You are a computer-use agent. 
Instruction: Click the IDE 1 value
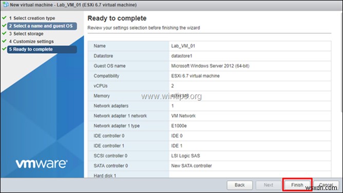[x=177, y=146]
